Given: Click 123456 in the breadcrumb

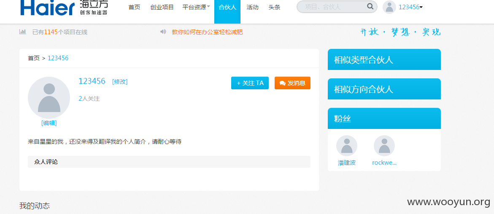Looking at the screenshot, I should point(58,58).
